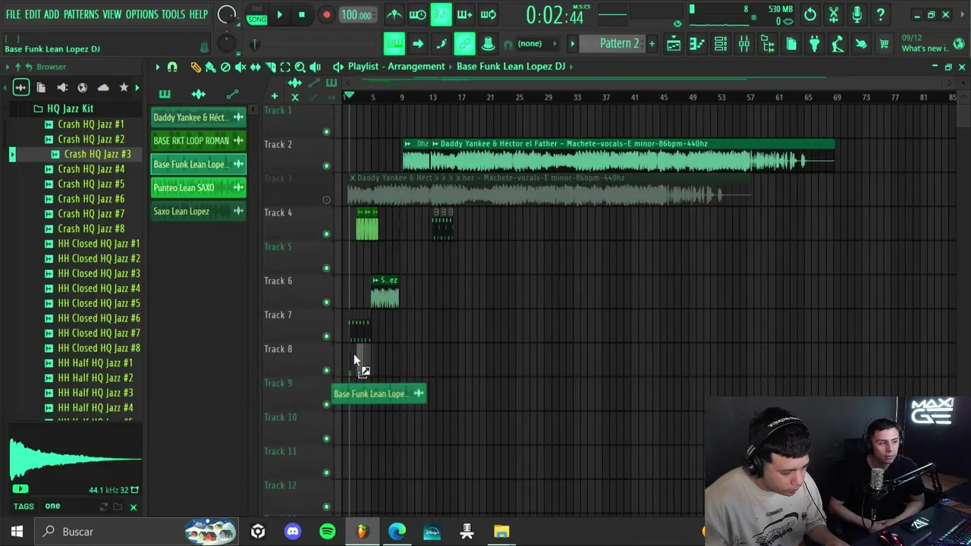971x546 pixels.
Task: Open the FILE menu
Action: click(x=13, y=14)
